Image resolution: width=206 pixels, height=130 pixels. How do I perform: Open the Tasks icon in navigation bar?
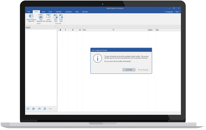pos(45,109)
